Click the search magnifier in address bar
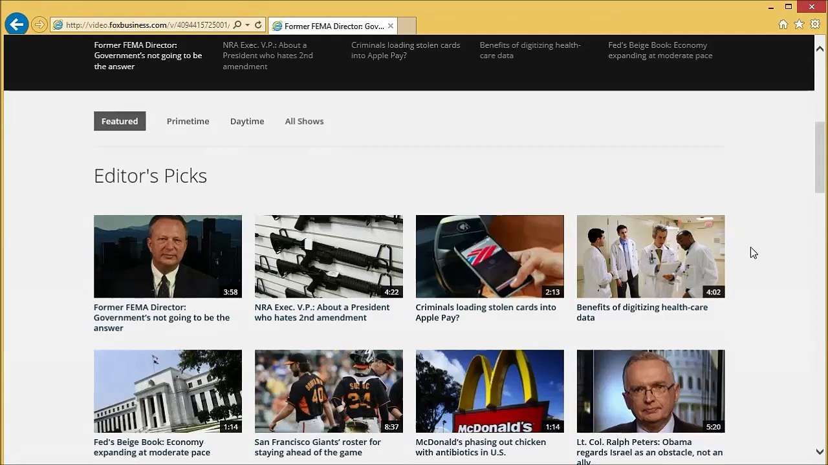 [x=237, y=25]
